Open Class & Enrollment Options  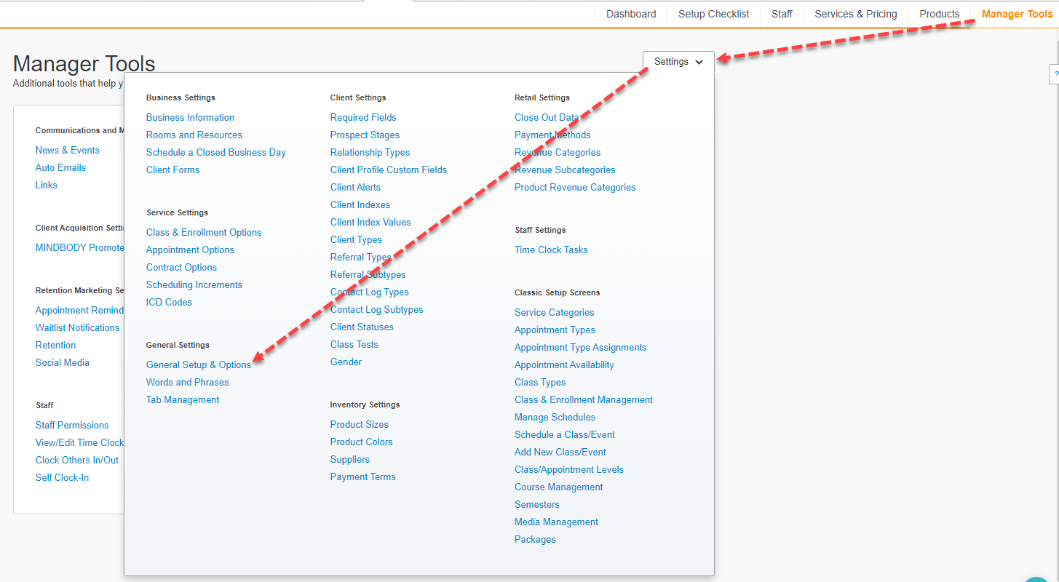coord(204,232)
